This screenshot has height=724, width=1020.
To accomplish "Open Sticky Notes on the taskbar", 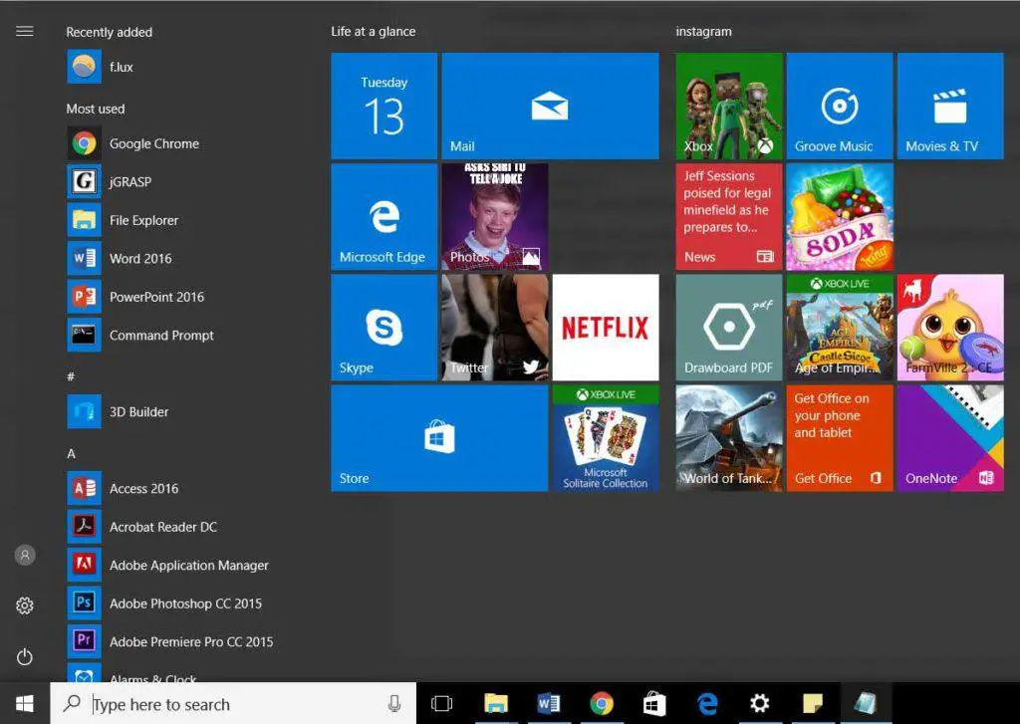I will tap(813, 703).
